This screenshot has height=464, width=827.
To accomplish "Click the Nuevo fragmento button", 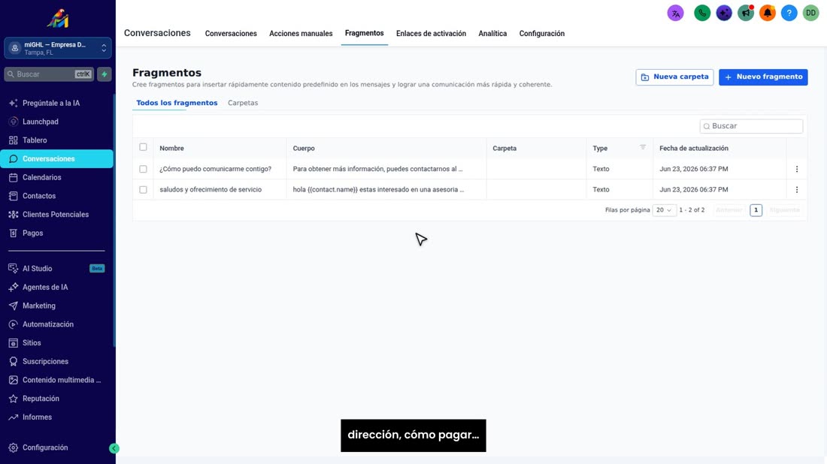I will [762, 77].
